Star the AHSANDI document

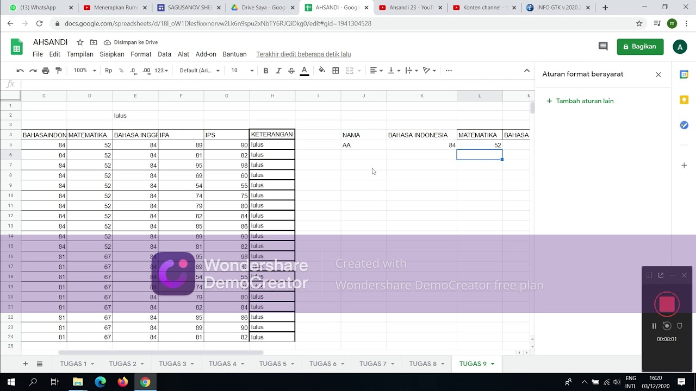[80, 42]
